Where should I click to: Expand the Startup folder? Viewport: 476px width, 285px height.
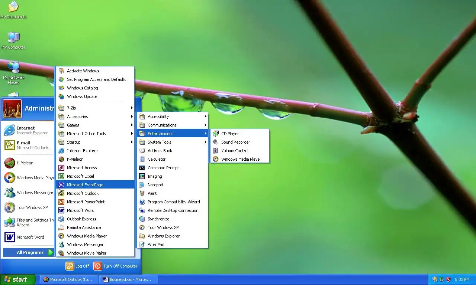95,142
